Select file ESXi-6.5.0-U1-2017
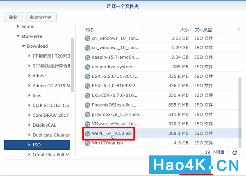The image size is (246, 176). click(x=115, y=76)
